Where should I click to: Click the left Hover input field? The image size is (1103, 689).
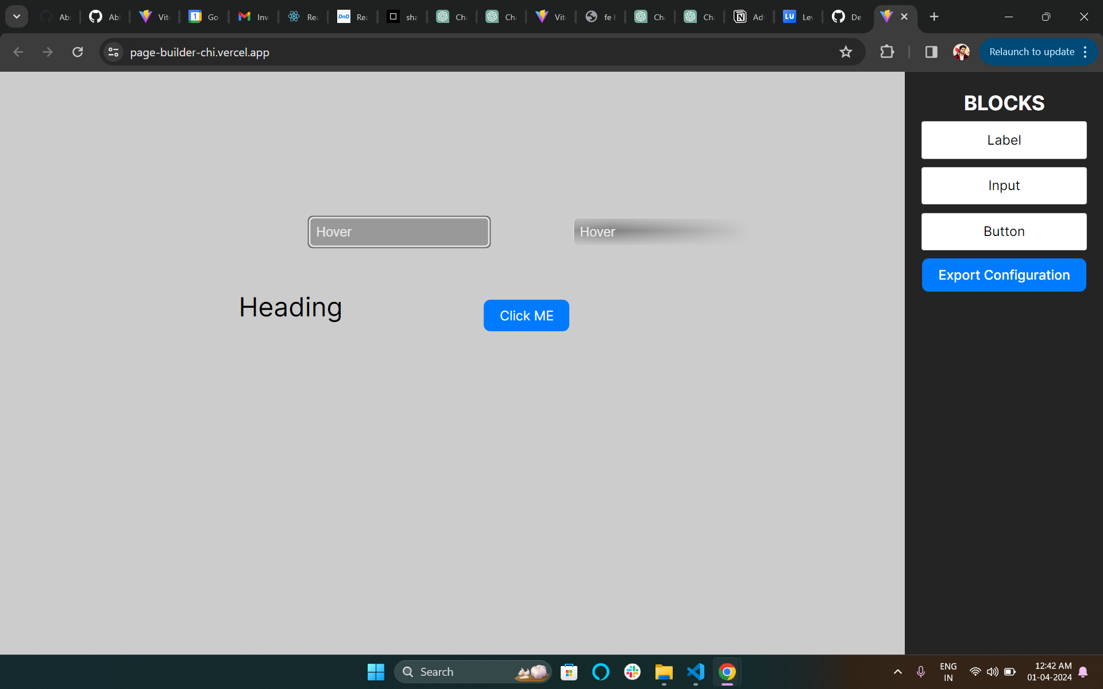(x=399, y=232)
